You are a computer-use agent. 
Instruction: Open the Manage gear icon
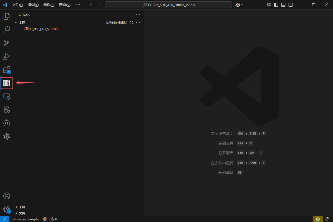point(6,209)
